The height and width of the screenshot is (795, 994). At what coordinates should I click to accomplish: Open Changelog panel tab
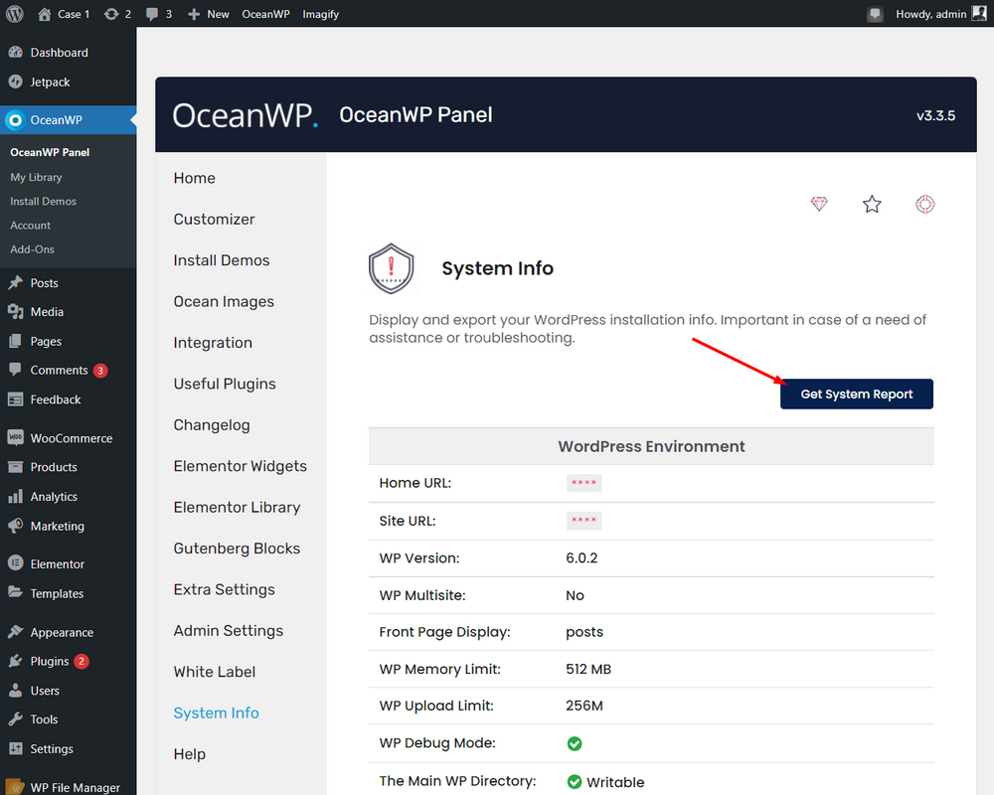pyautogui.click(x=212, y=425)
